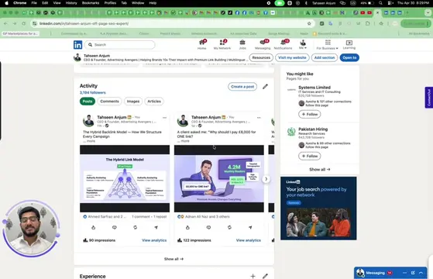Open Chrome's History menu

pos(71,3)
